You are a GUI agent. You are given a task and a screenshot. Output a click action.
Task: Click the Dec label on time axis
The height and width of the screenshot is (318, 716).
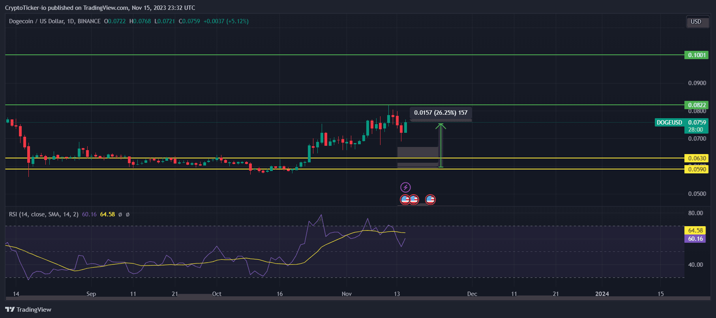coord(472,294)
